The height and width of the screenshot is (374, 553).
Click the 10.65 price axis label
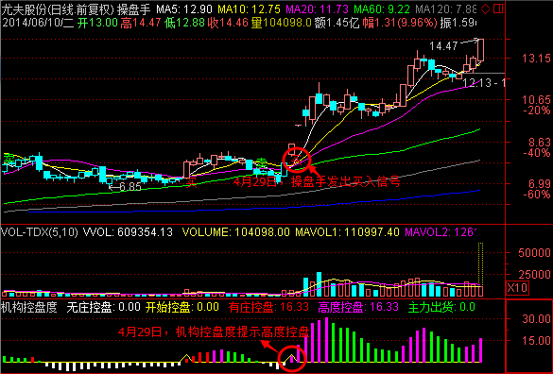click(x=536, y=100)
